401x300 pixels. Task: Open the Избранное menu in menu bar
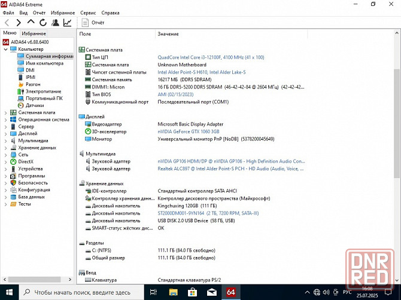click(63, 13)
